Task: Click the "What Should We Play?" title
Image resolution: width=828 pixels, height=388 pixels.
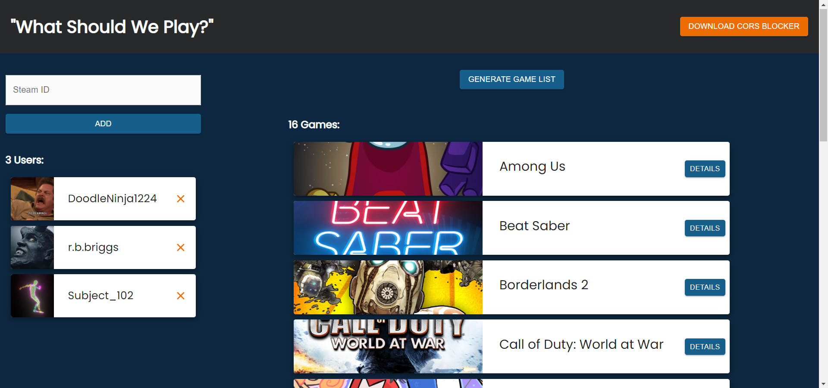Action: pos(112,27)
